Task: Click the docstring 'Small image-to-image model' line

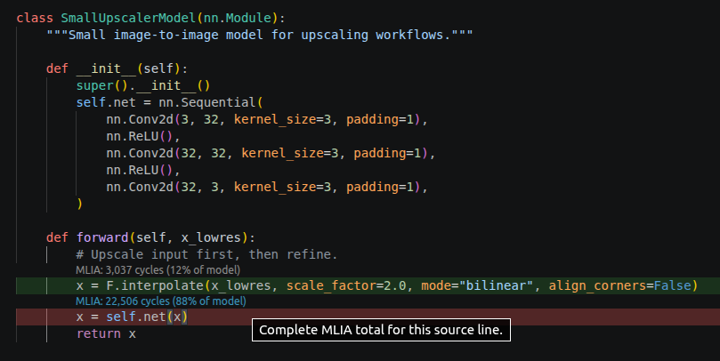Action: (260, 35)
